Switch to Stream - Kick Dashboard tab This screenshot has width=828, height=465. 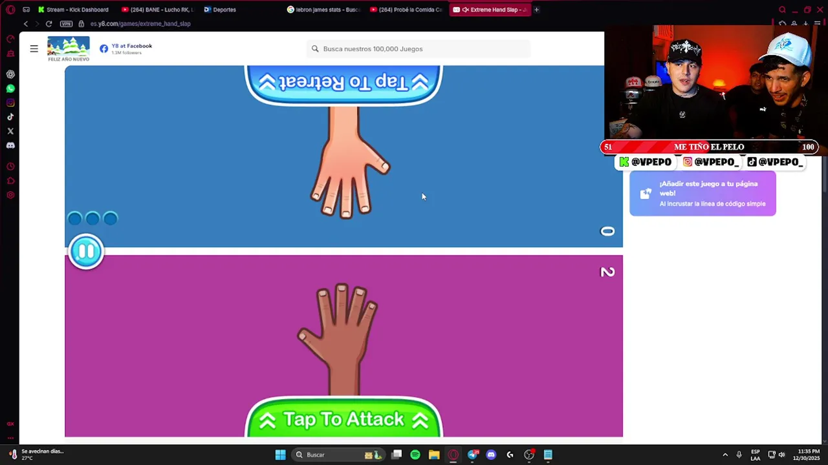73,10
